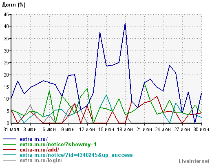212x165 pixels.
Task: Click the gray legend line swatch
Action: click(9, 160)
